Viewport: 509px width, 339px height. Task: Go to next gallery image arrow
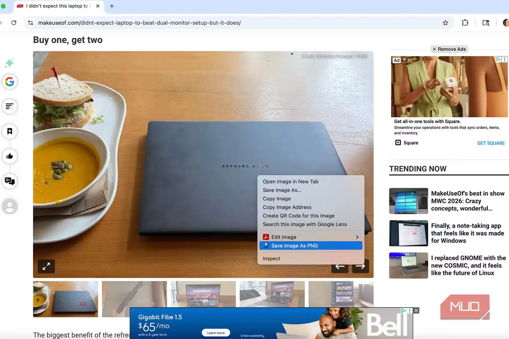click(x=360, y=266)
